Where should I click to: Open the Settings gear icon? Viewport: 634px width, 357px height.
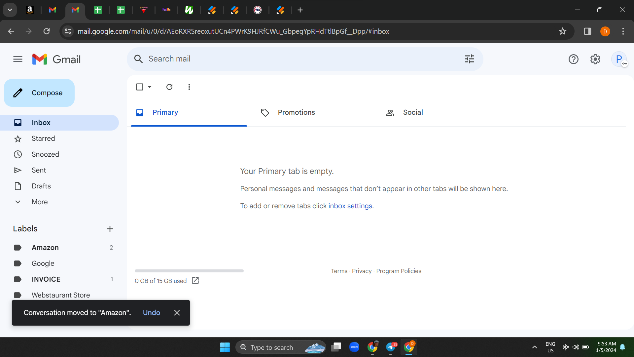(595, 59)
